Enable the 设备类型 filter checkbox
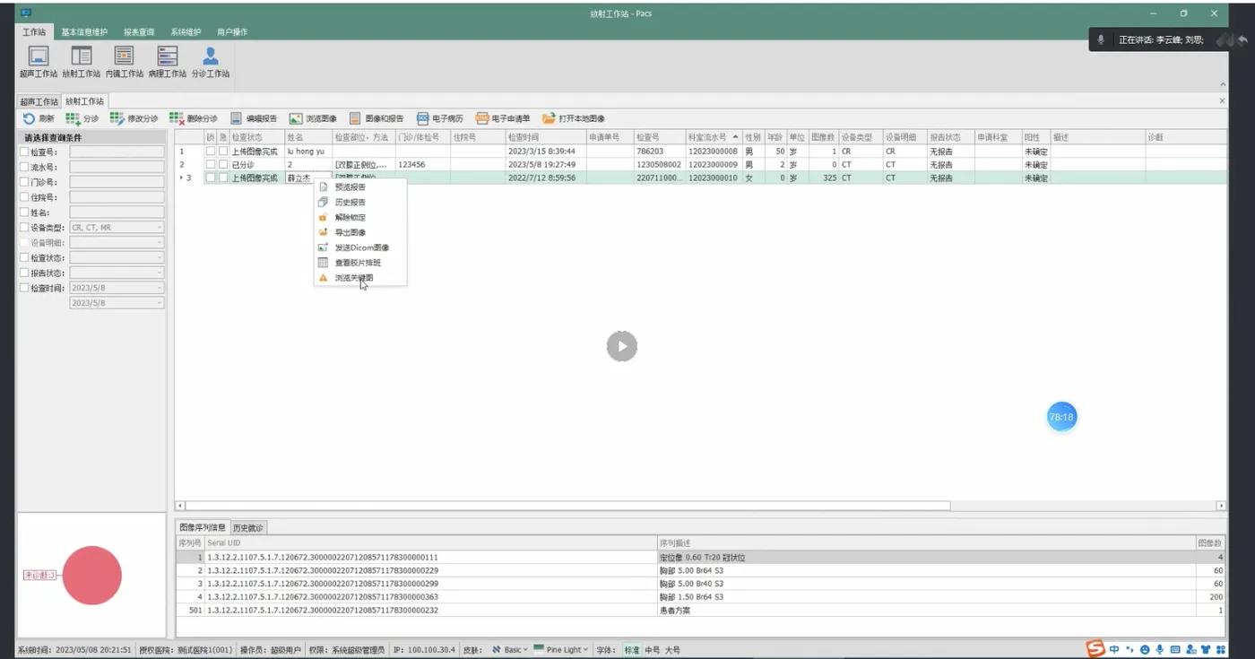1255x659 pixels. tap(24, 228)
